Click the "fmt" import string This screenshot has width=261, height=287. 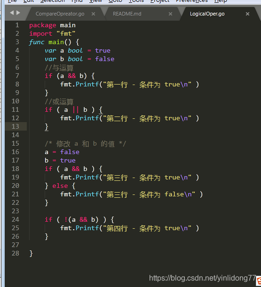(x=66, y=34)
